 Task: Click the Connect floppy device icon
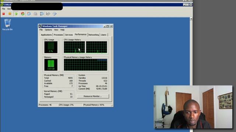(48, 14)
